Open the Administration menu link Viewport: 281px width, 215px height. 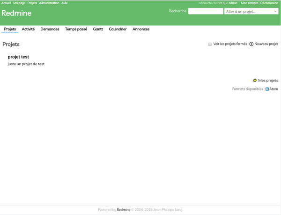pyautogui.click(x=49, y=3)
